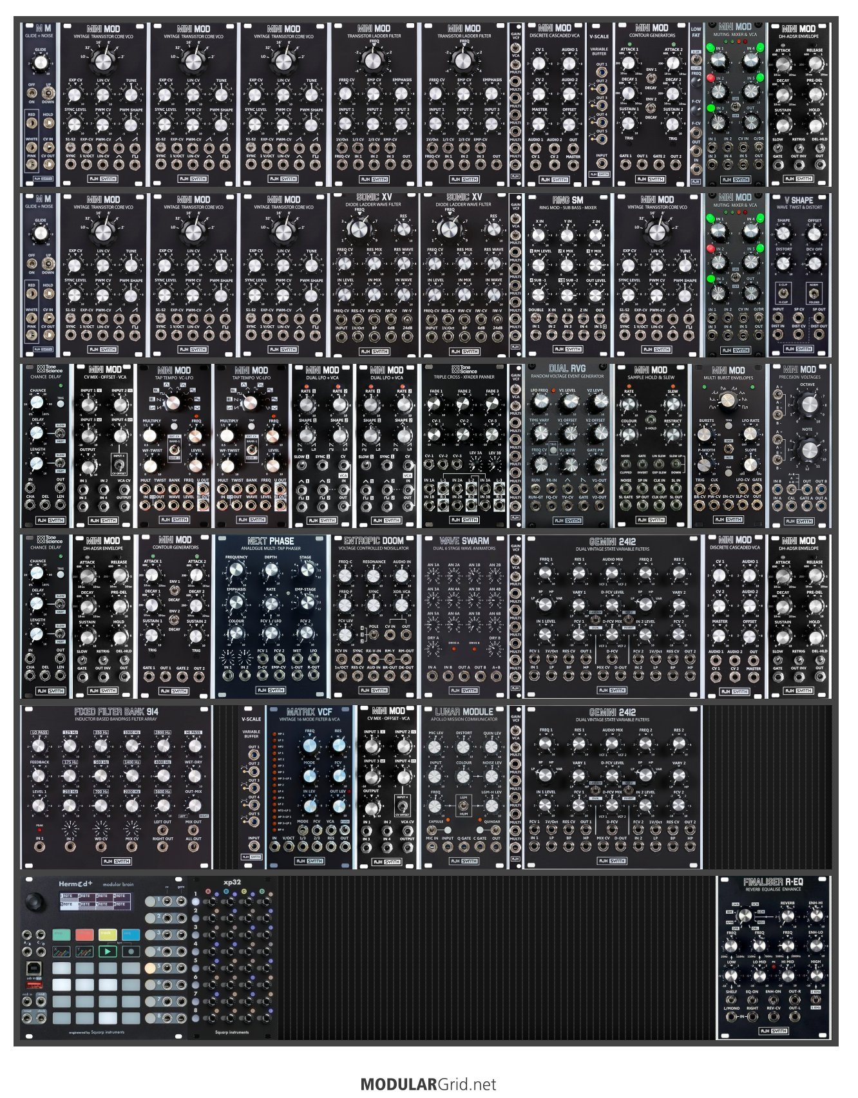Screen dimensions: 858x1098
Task: Flip the LGM/HUM switch on Lunar Module
Action: tap(463, 806)
